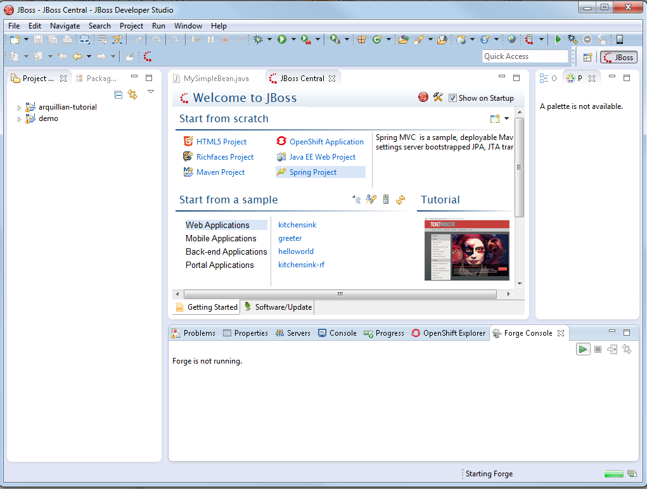
Task: Click the green progress bar in status bar
Action: 613,474
